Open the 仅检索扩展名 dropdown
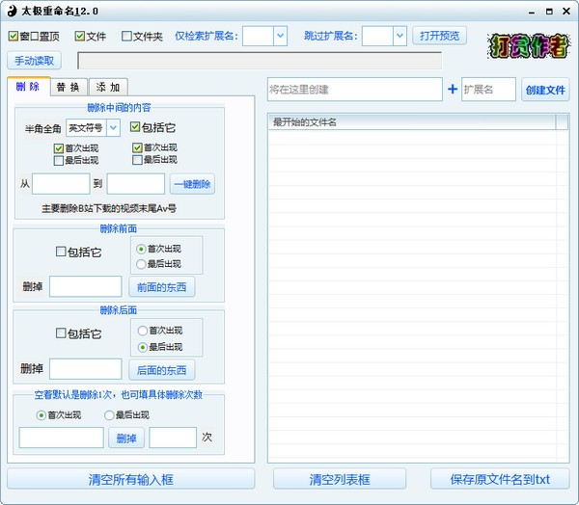Screen dimensions: 579x505 click(x=280, y=36)
